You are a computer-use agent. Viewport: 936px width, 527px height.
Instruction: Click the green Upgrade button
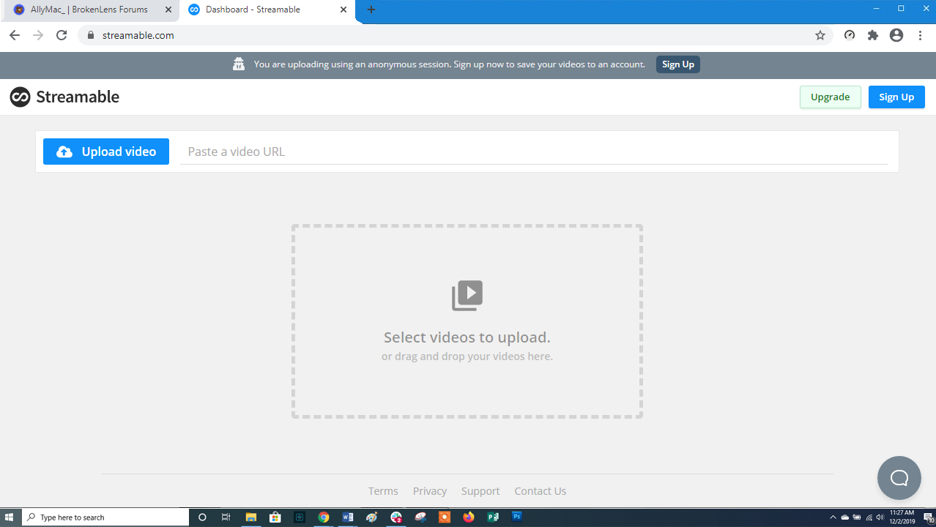(831, 97)
